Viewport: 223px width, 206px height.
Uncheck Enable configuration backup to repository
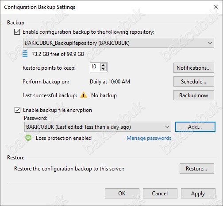pos(17,32)
